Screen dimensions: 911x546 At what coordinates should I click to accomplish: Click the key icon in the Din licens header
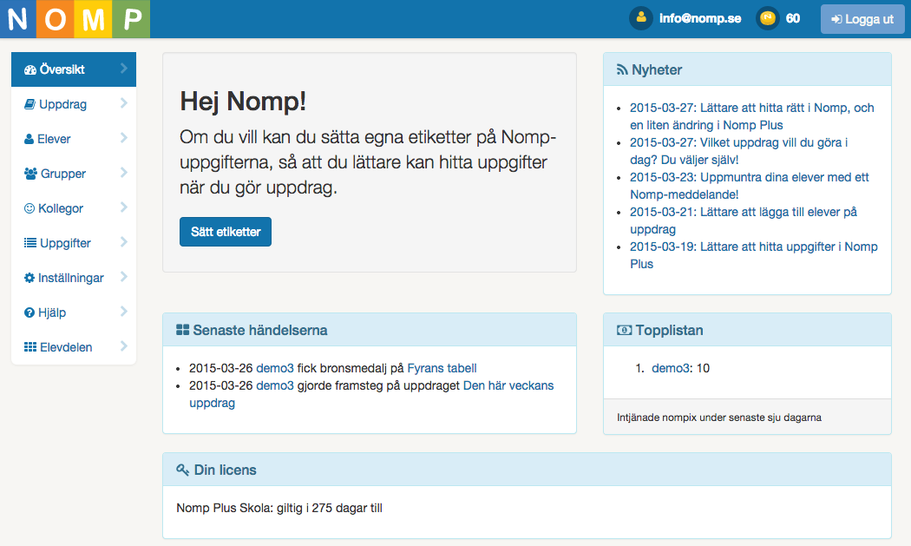coord(180,470)
